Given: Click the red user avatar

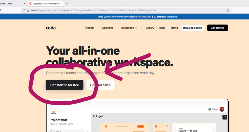Looking at the screenshot, I should [x=222, y=109].
